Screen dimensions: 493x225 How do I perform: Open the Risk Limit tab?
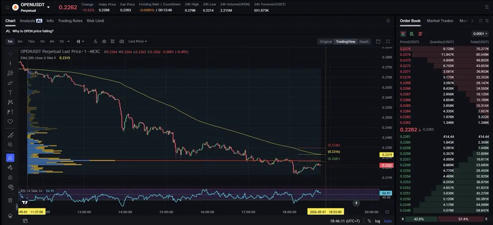tap(96, 21)
